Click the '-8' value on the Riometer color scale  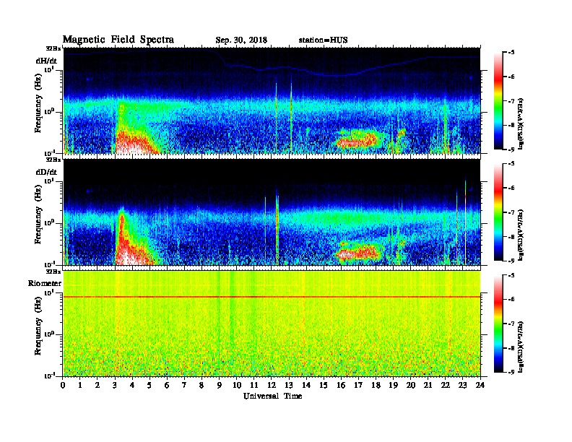click(x=510, y=348)
